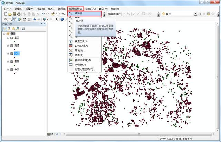
Task: Save the map with the floppy disk icon
Action: (x=15, y=14)
